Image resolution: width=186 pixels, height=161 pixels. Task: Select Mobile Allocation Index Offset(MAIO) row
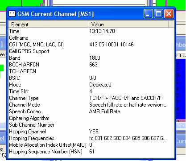pos(91,145)
